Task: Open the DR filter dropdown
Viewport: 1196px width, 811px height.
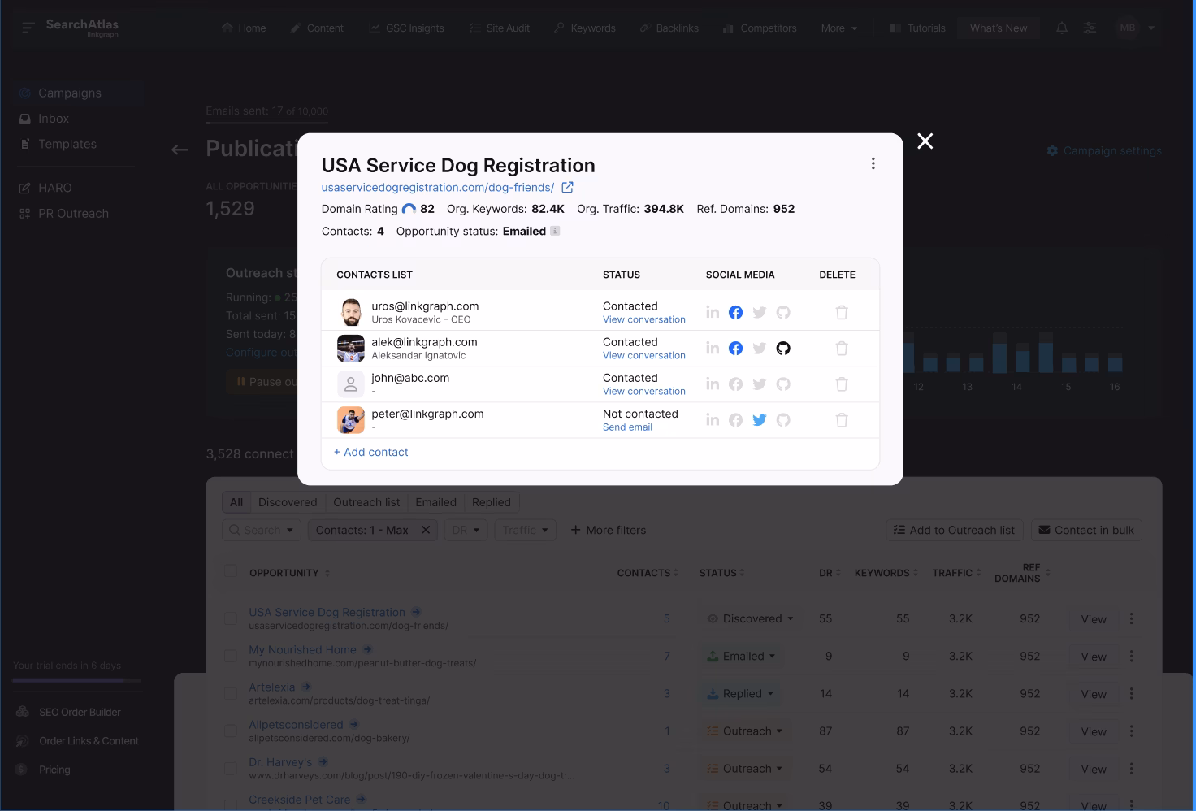Action: click(x=466, y=531)
